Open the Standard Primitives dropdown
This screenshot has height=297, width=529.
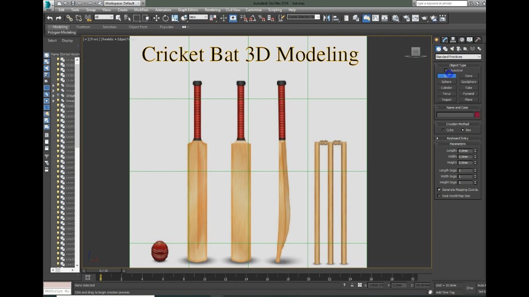pyautogui.click(x=458, y=57)
